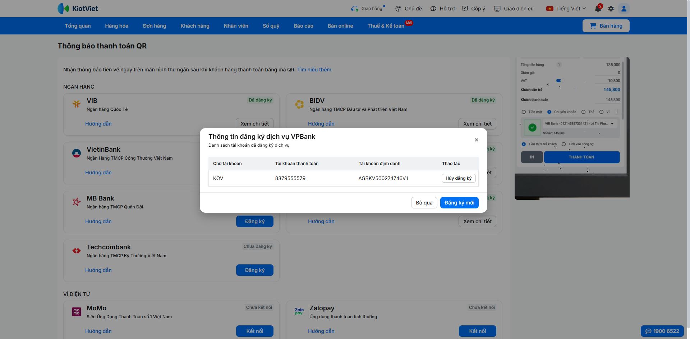Click the Chưa kết nối status on MoMo
This screenshot has width=690, height=339.
(259, 307)
